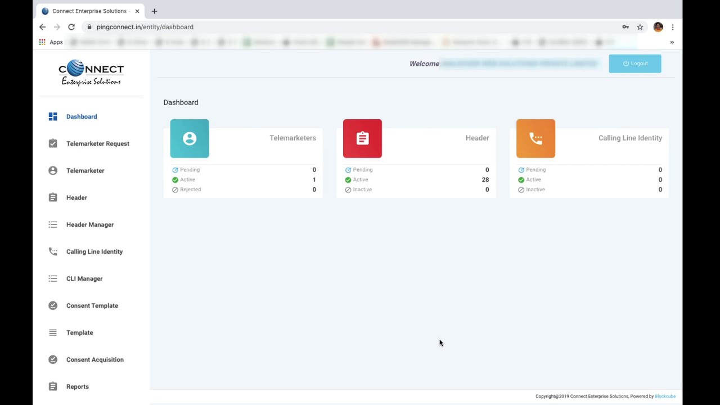
Task: Click the Telemarketer person icon in sidebar
Action: (x=53, y=170)
